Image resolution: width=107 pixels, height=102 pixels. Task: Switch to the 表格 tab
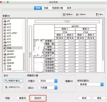click(38, 8)
